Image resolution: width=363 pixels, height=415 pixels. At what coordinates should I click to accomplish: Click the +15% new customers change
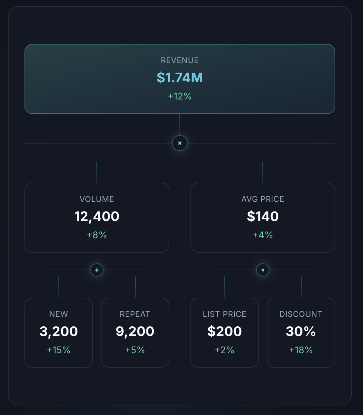point(59,350)
